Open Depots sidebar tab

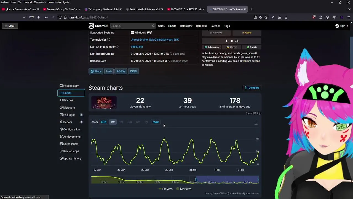(71, 122)
